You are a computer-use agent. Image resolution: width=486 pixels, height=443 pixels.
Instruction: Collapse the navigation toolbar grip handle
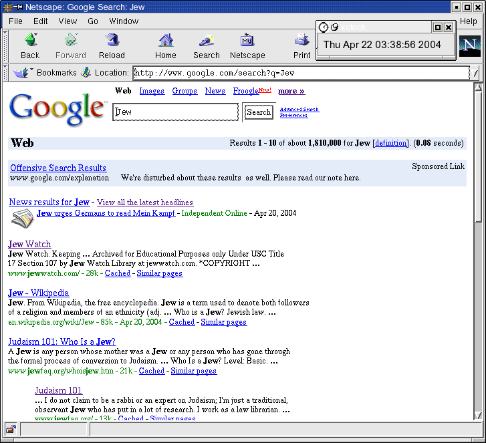click(x=5, y=47)
